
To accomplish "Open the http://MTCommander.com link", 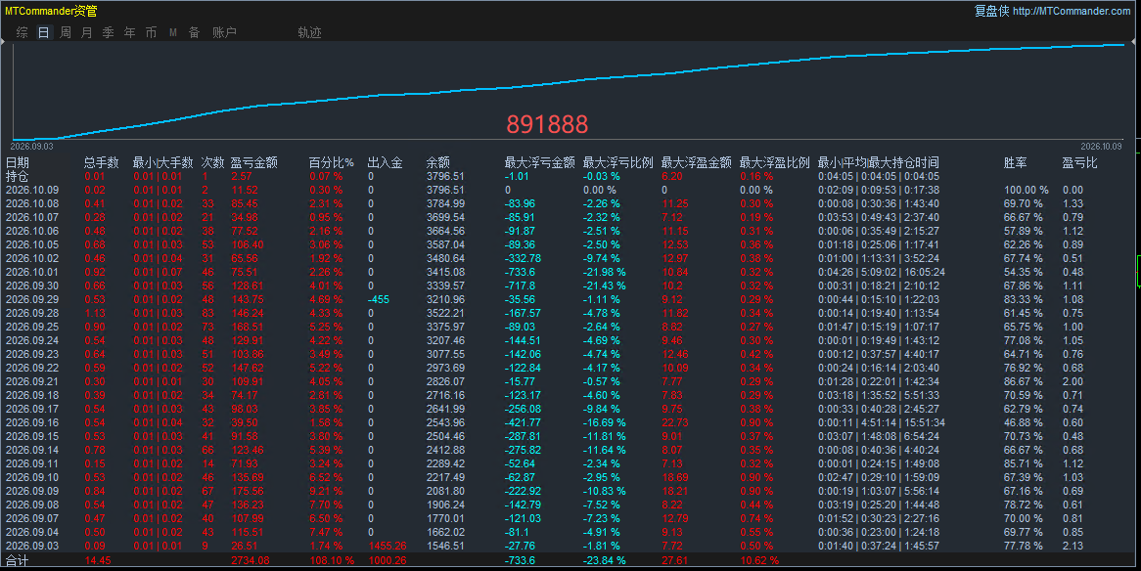I will coord(1072,11).
